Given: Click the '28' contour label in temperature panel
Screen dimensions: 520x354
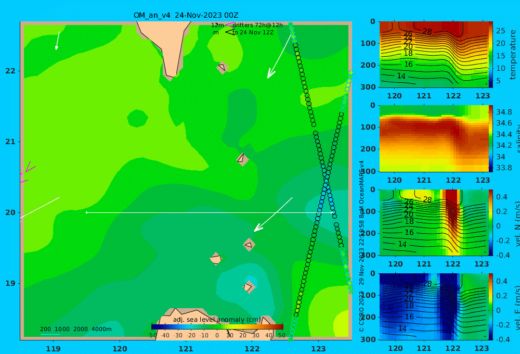Looking at the screenshot, I should point(427,32).
